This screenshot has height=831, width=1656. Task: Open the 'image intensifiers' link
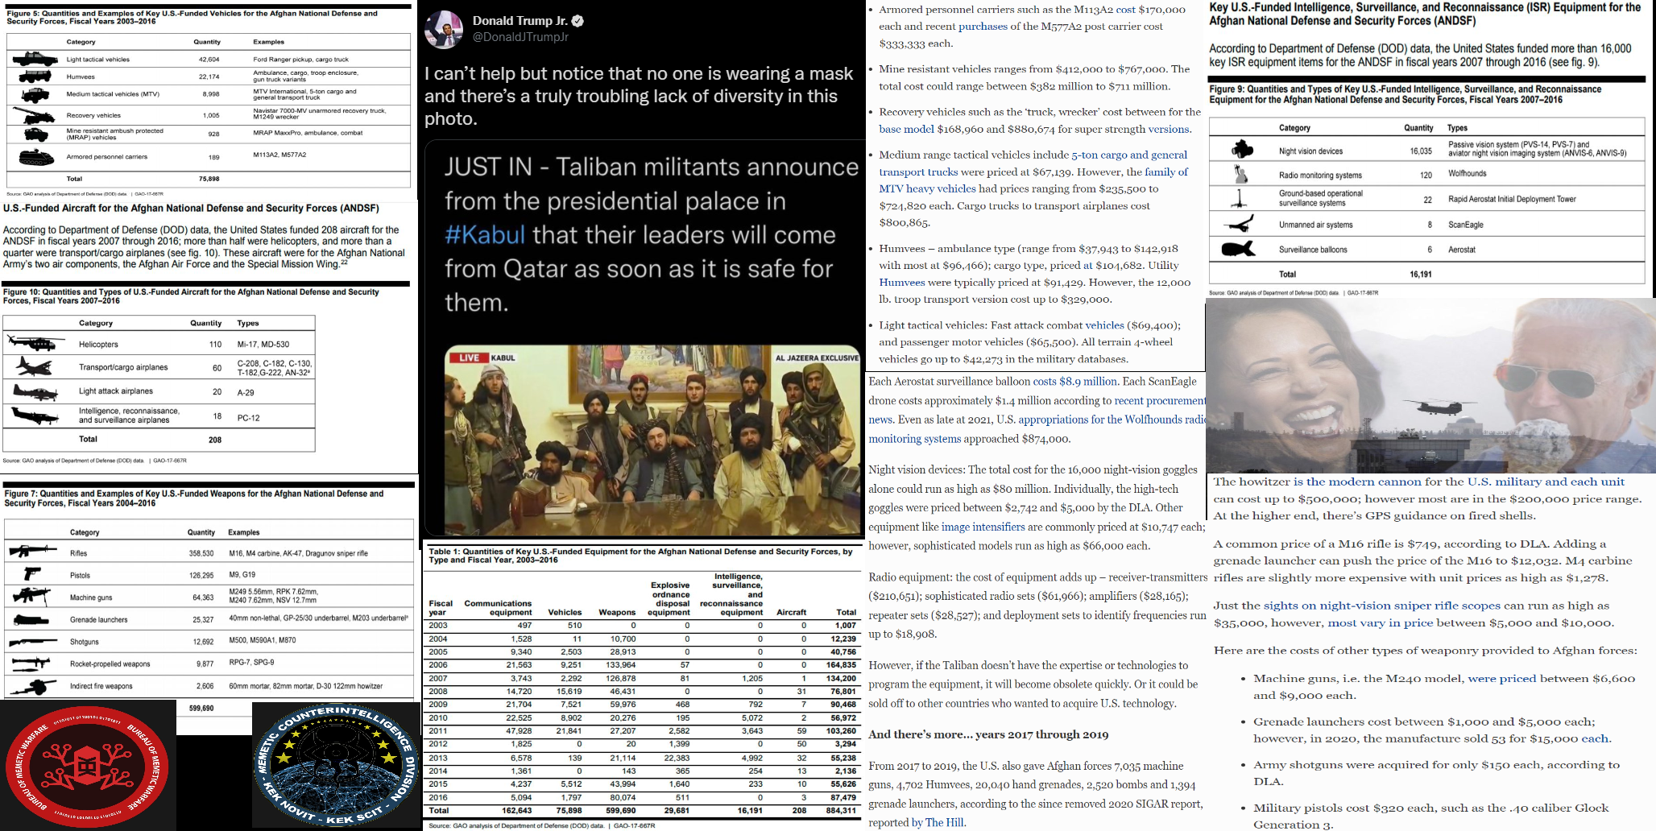(983, 527)
